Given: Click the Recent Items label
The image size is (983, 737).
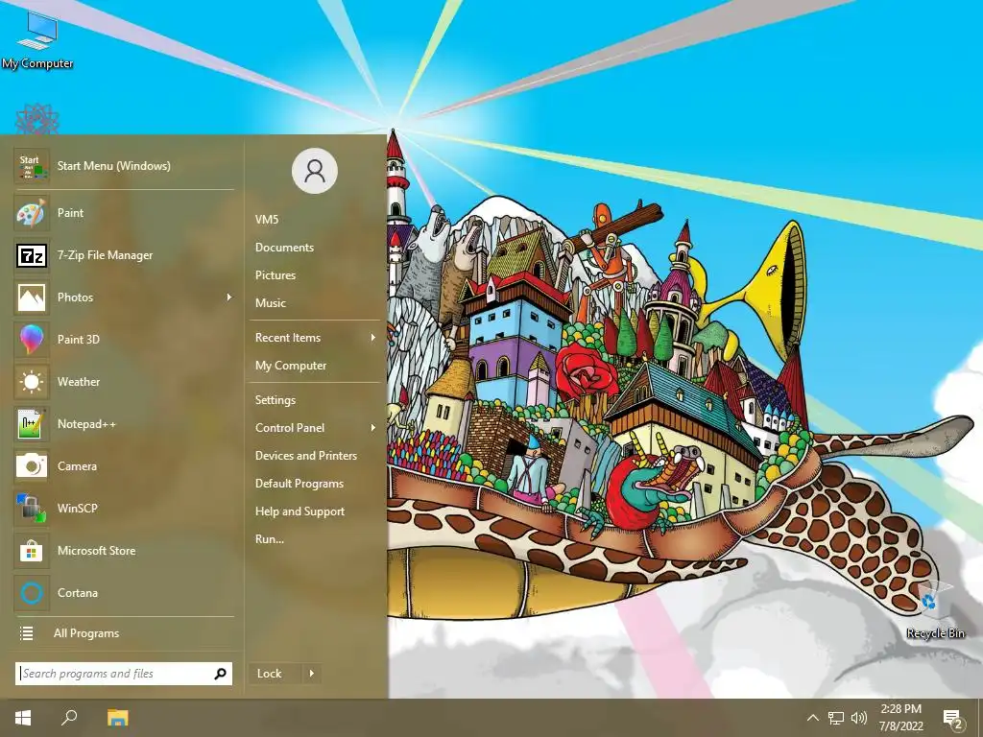Looking at the screenshot, I should [288, 338].
